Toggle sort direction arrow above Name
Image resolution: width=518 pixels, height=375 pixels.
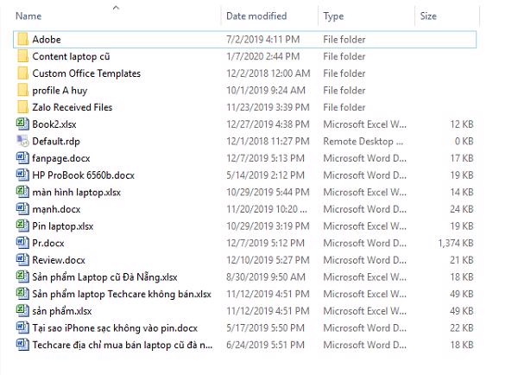point(117,8)
